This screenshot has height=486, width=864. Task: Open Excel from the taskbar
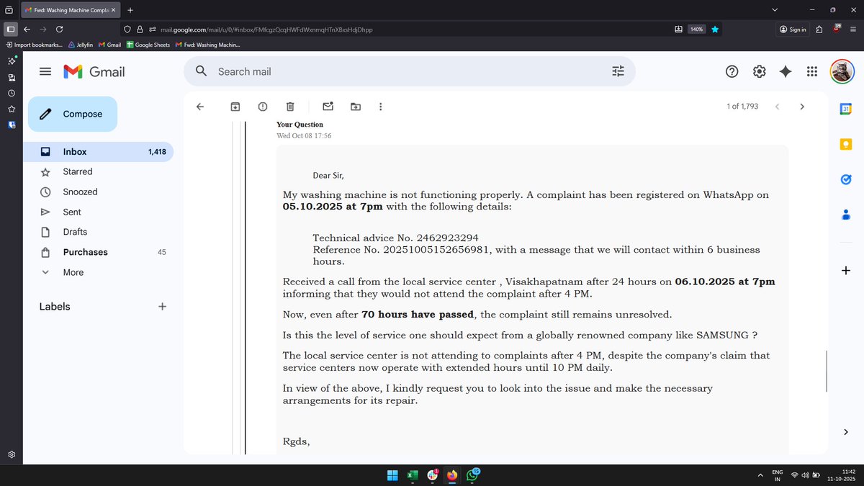[x=413, y=475]
